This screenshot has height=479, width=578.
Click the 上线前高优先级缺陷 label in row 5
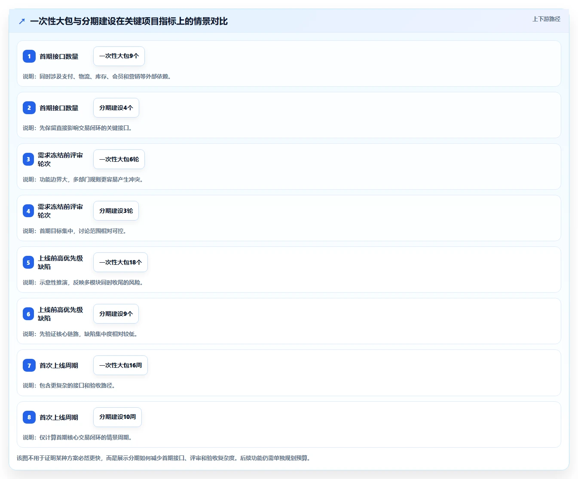[x=60, y=262]
